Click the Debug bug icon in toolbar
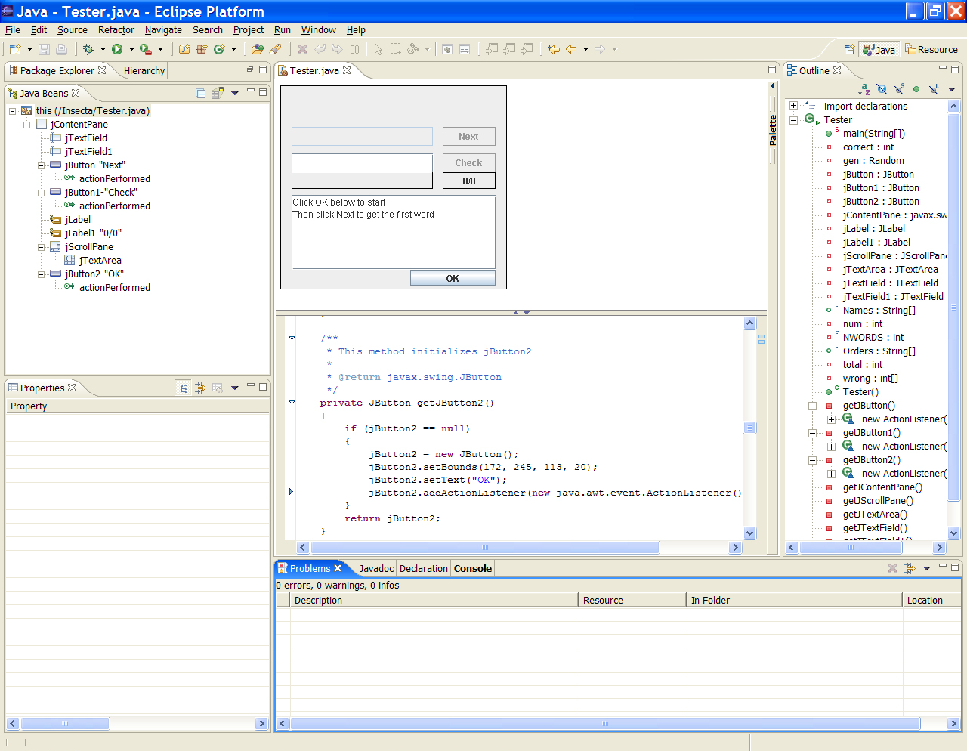Screen dimensions: 967x751 coord(88,49)
